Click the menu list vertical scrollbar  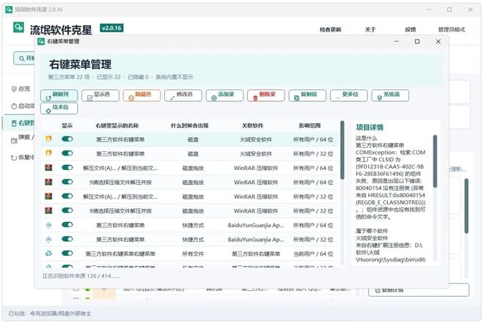pyautogui.click(x=342, y=150)
